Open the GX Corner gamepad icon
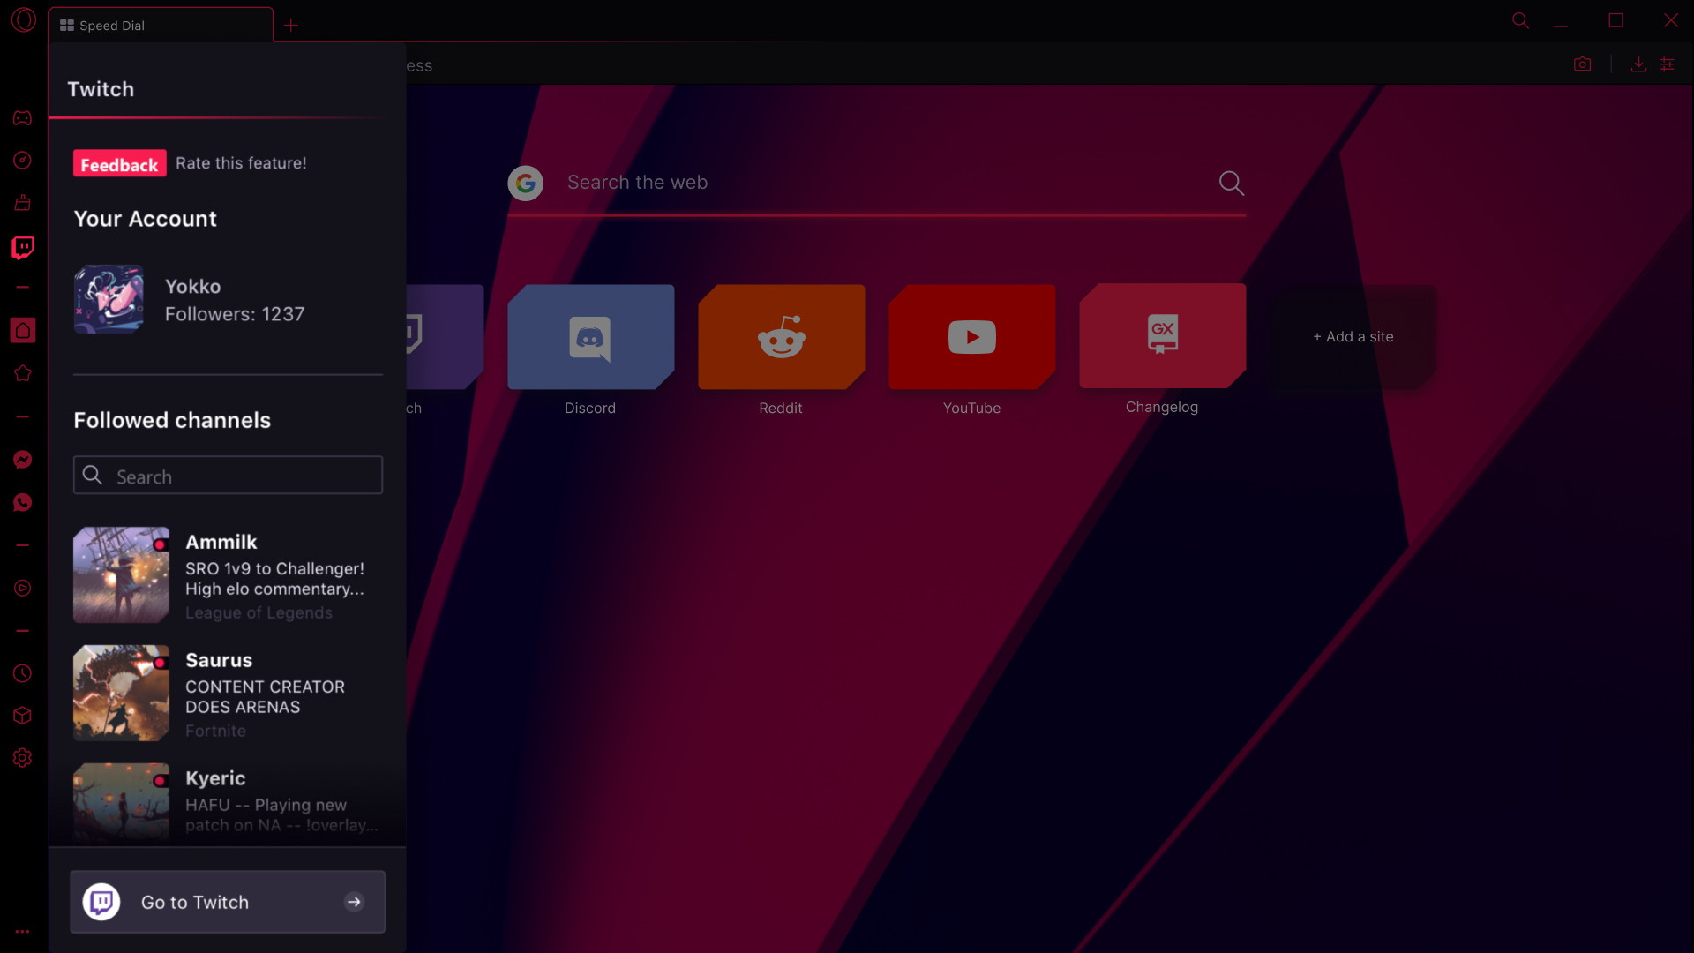Viewport: 1694px width, 953px height. click(22, 117)
